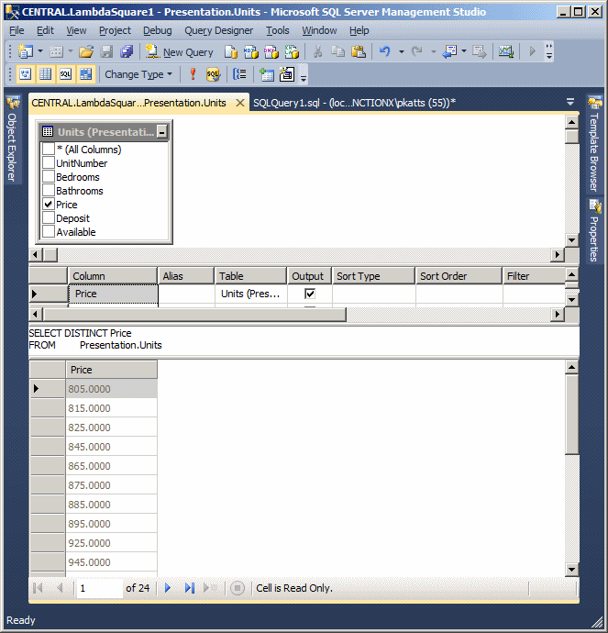This screenshot has height=633, width=608.
Task: Open the Change Type dropdown
Action: coord(138,74)
